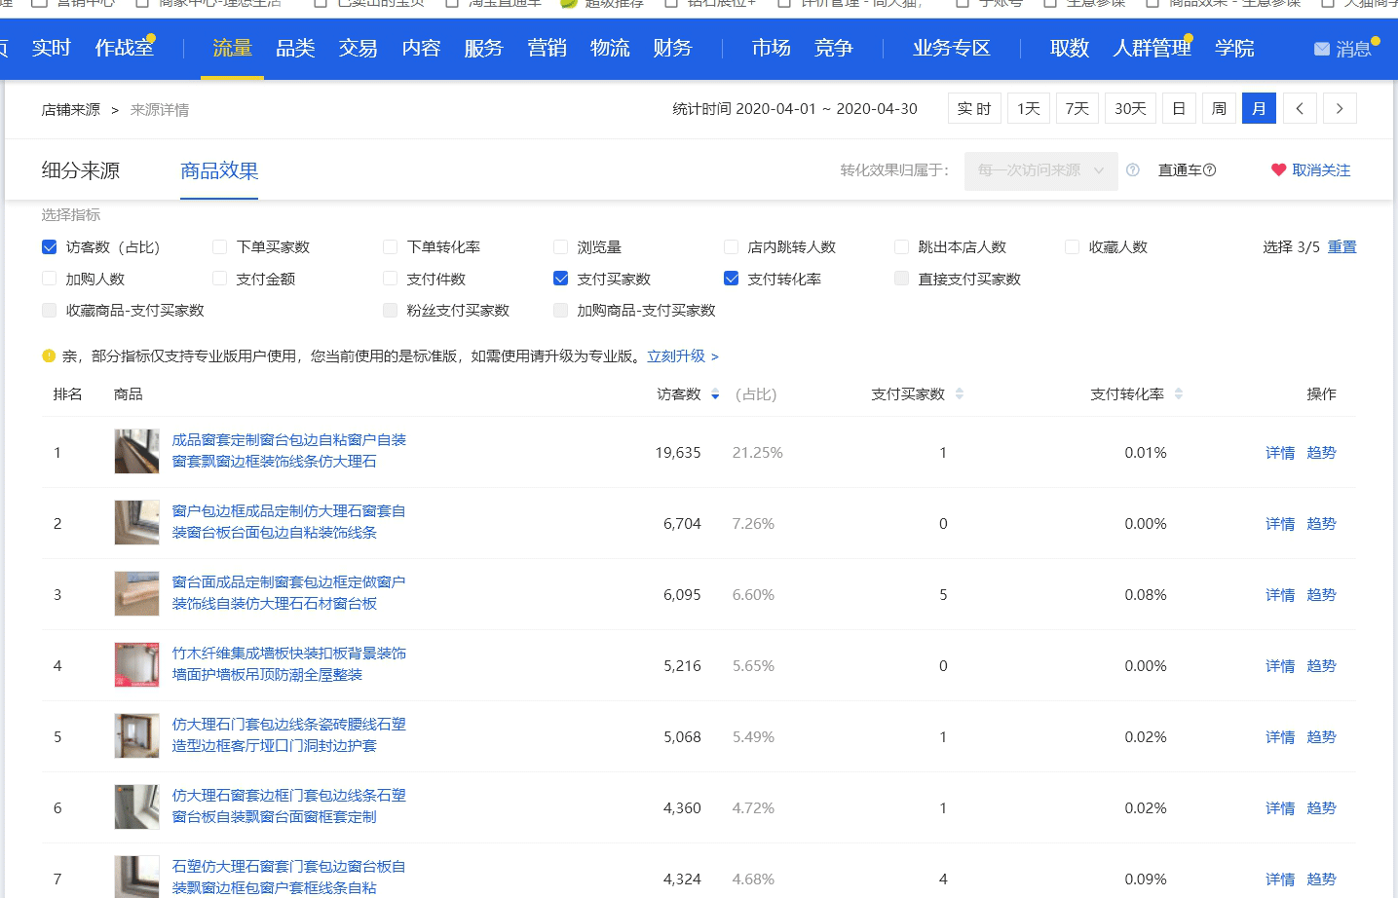The height and width of the screenshot is (898, 1398).
Task: Click the next period arrow
Action: tap(1340, 108)
